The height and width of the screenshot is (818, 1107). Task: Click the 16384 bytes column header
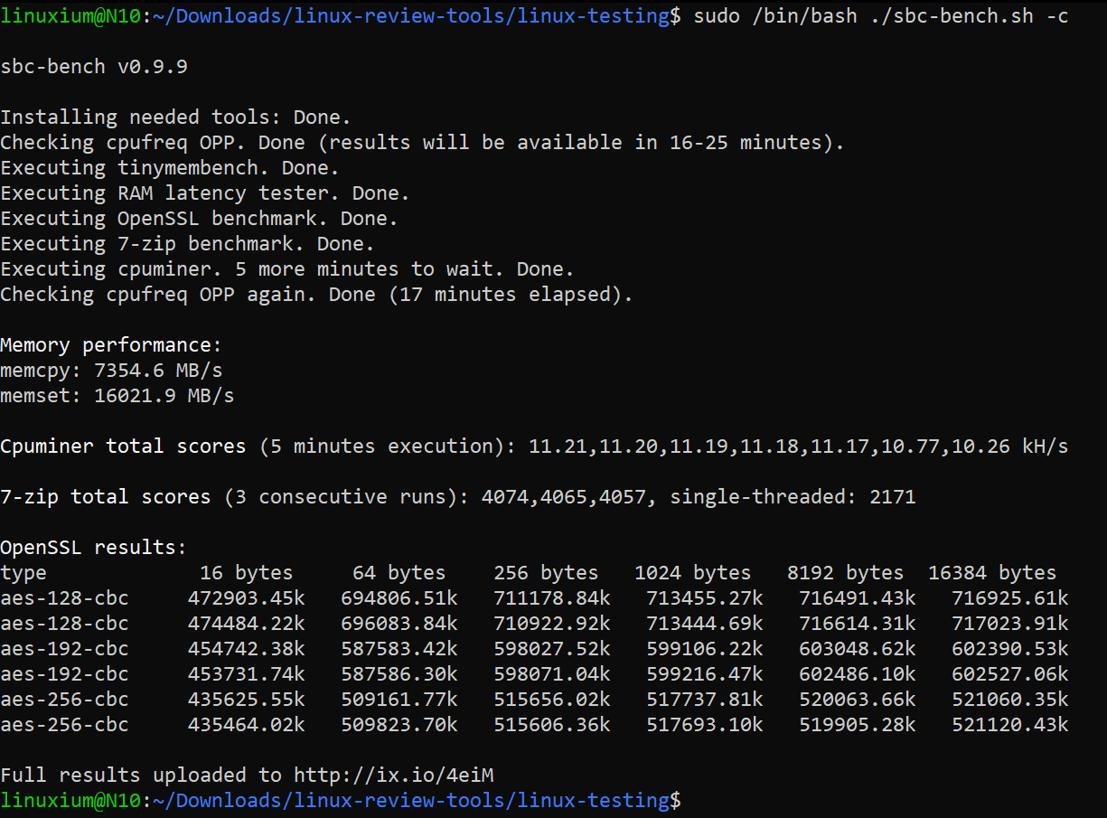[992, 572]
